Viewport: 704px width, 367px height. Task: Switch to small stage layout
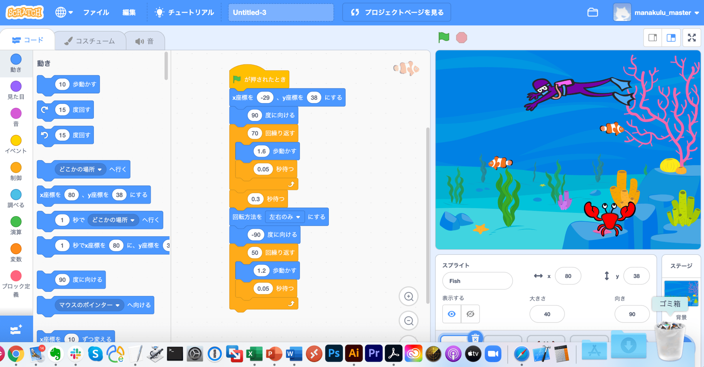pyautogui.click(x=653, y=38)
